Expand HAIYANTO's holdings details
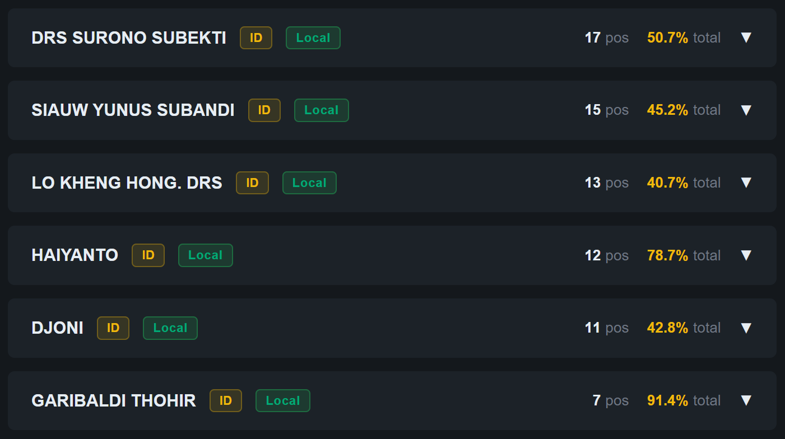This screenshot has height=439, width=785. click(x=746, y=255)
